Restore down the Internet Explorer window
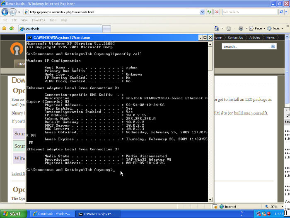 tap(280, 3)
